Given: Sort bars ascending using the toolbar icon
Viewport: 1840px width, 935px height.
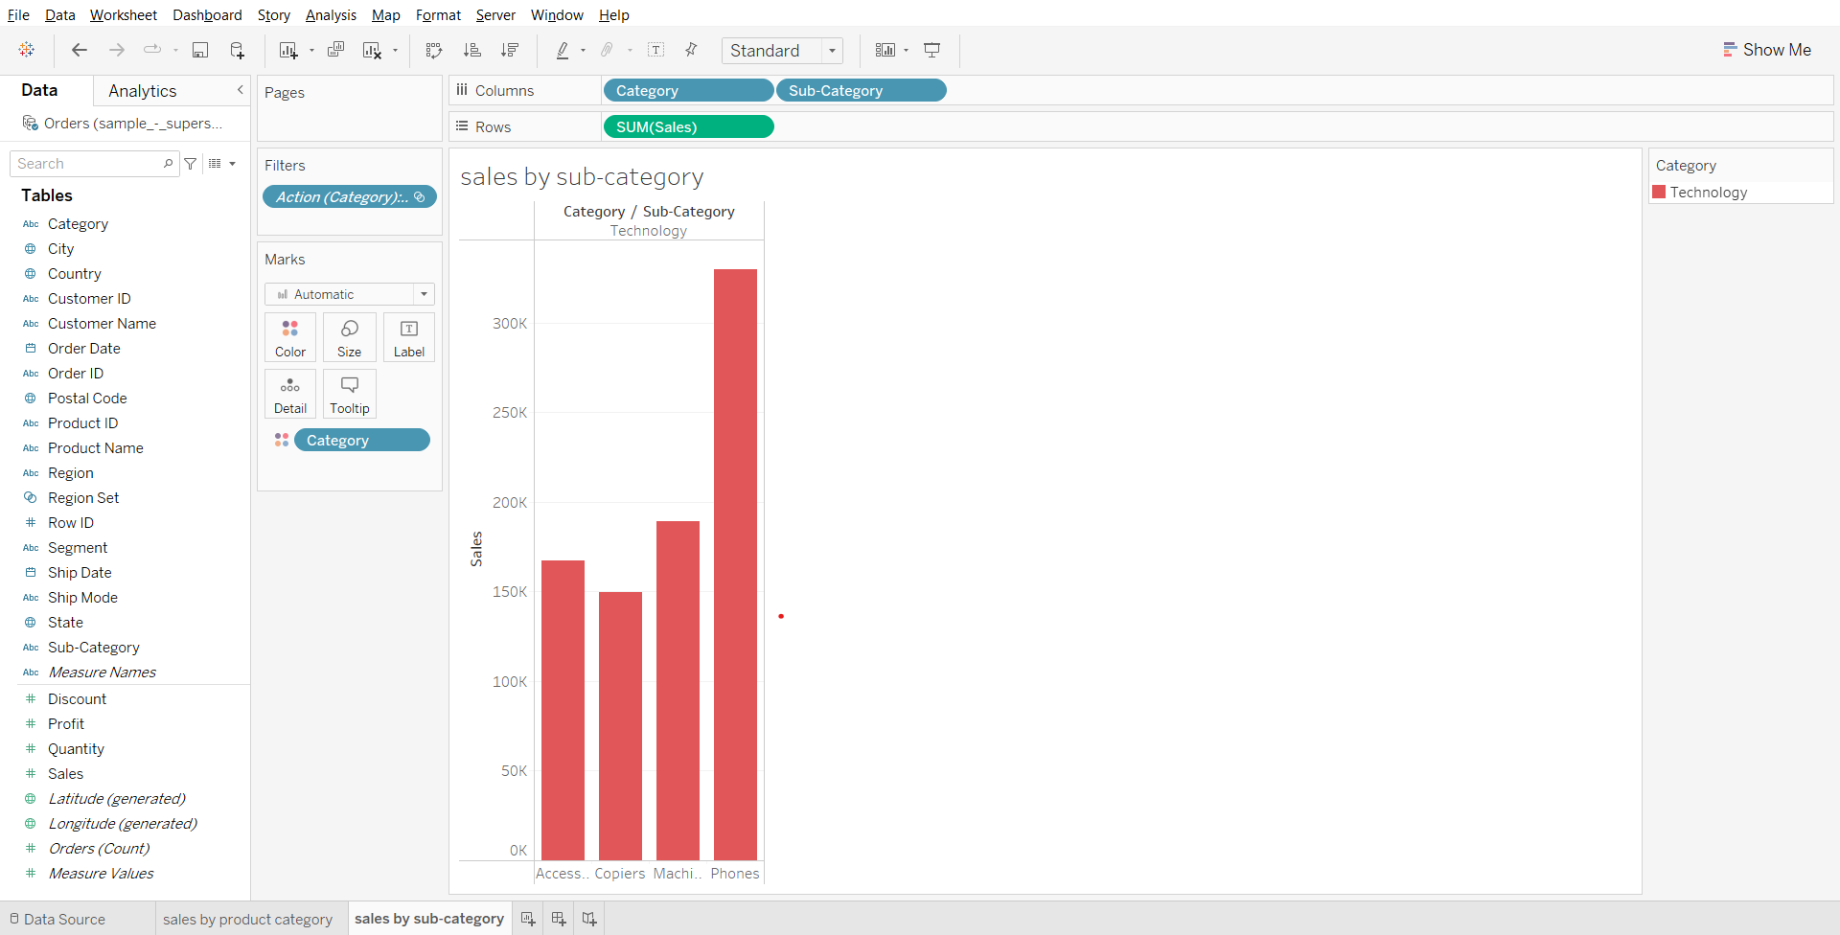Looking at the screenshot, I should coord(471,50).
